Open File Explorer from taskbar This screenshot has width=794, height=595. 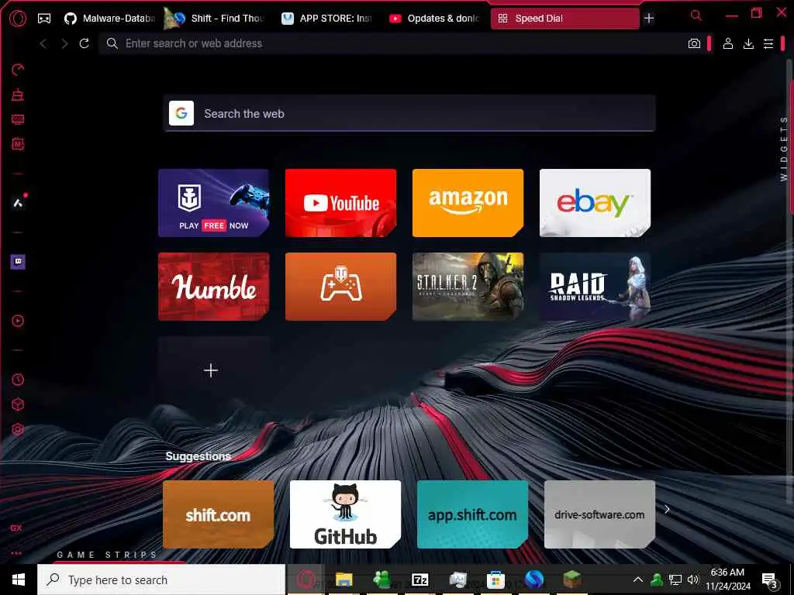343,580
